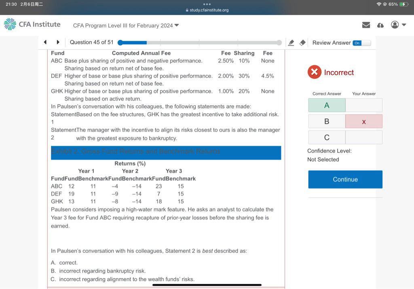Click the Exhibit 2 blue header bar
Image resolution: width=414 pixels, height=289 pixels.
(x=166, y=152)
